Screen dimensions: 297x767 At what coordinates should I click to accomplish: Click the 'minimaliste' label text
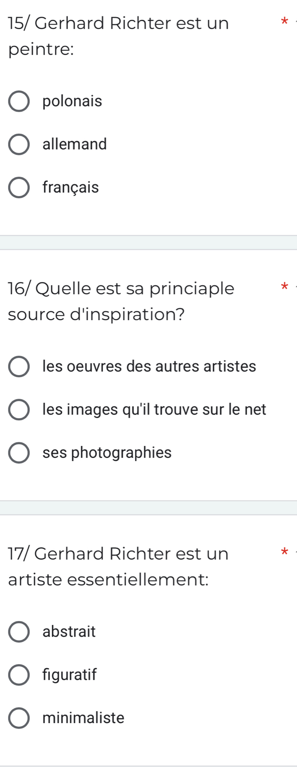83,718
